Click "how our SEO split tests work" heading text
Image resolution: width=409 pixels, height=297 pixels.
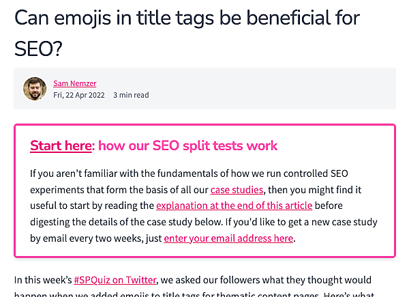[188, 145]
